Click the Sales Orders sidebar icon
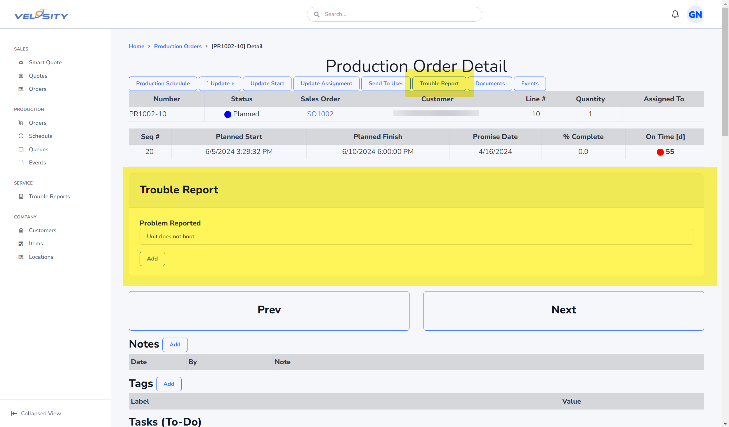Image resolution: width=729 pixels, height=427 pixels. 21,89
